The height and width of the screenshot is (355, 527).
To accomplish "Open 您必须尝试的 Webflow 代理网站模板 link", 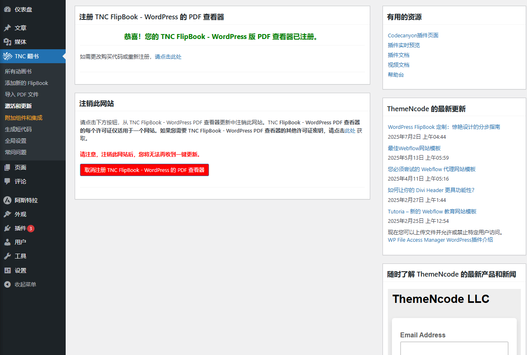I will (x=431, y=169).
